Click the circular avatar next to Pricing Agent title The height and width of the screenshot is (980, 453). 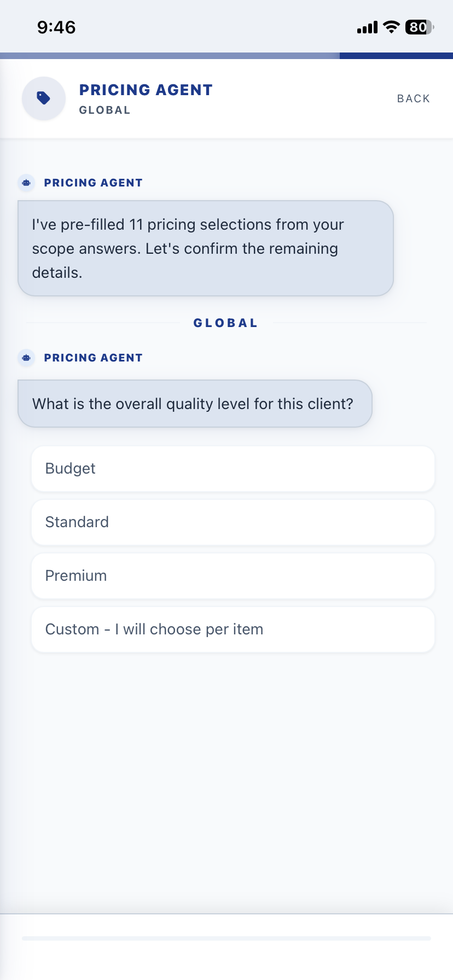tap(43, 98)
